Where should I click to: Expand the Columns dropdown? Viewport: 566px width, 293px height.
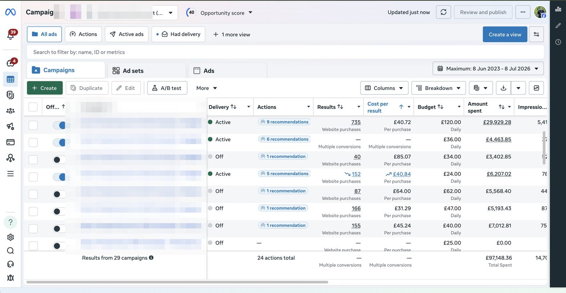coord(384,88)
